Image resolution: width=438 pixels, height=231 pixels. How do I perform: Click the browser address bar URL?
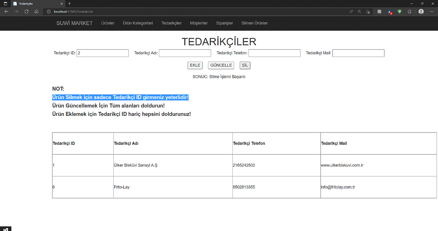74,12
